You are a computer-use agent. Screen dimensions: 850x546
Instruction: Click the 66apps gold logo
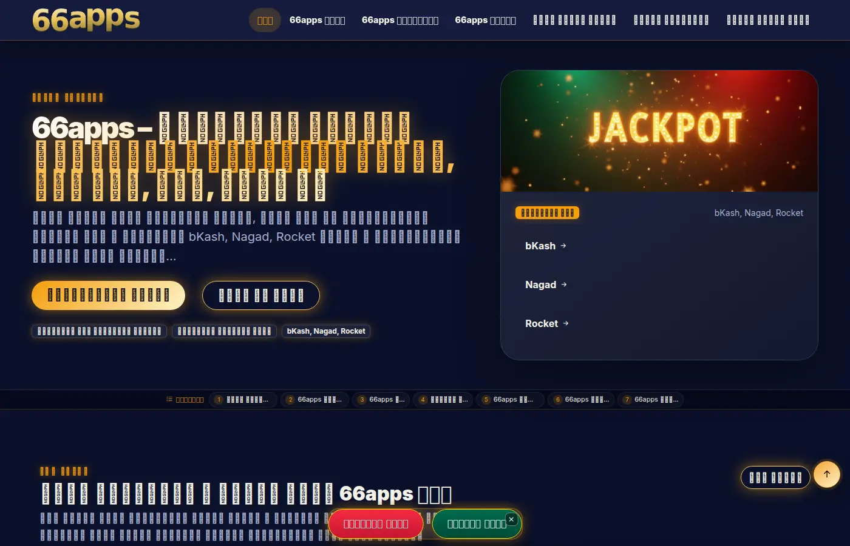pos(86,19)
